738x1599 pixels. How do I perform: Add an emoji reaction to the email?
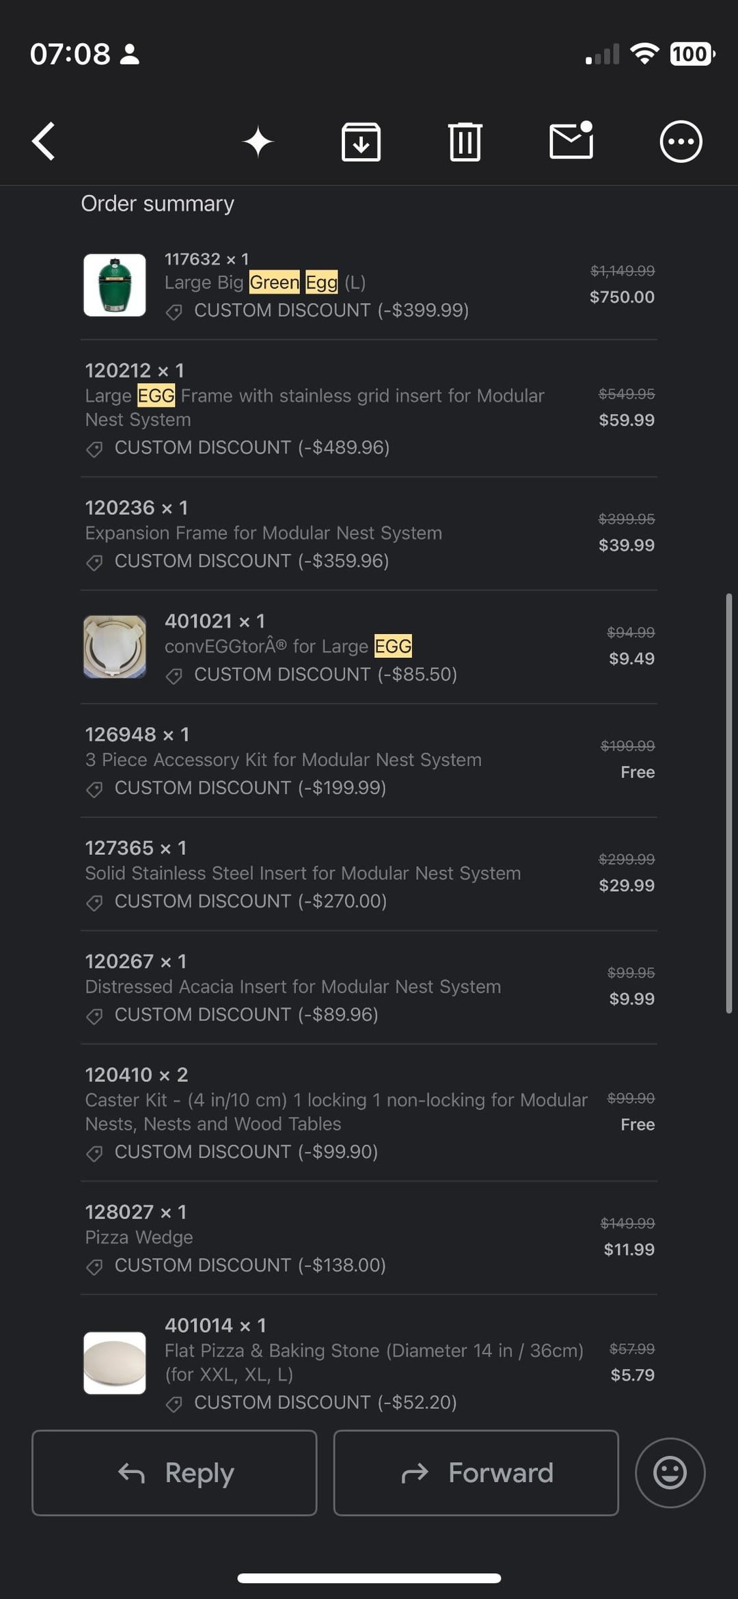[x=670, y=1472]
